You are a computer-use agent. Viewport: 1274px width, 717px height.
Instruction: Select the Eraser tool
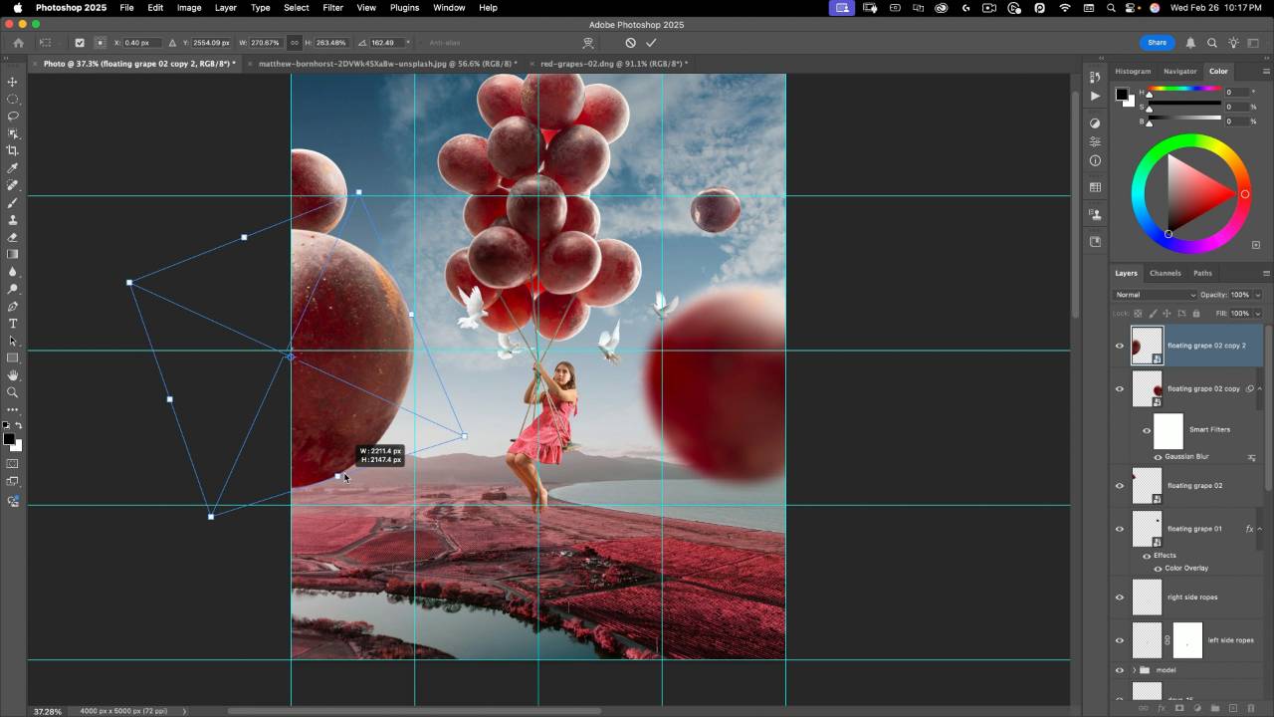tap(13, 237)
